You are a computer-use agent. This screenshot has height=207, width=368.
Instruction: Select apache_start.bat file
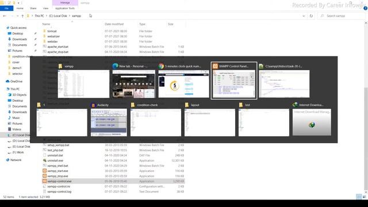click(x=57, y=47)
